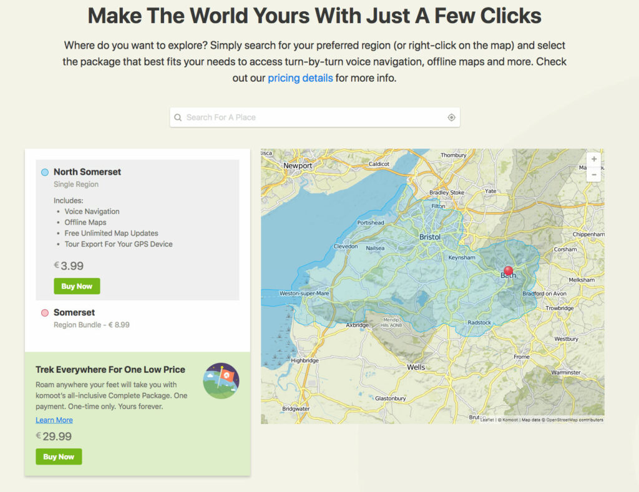
Task: Click Portishead label on the map
Action: pos(371,222)
